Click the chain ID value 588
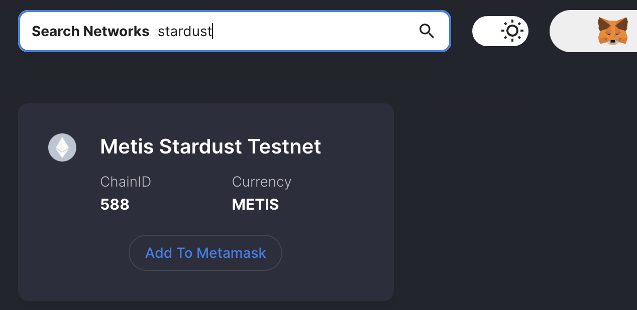Viewport: 637px width, 310px height. coord(115,205)
